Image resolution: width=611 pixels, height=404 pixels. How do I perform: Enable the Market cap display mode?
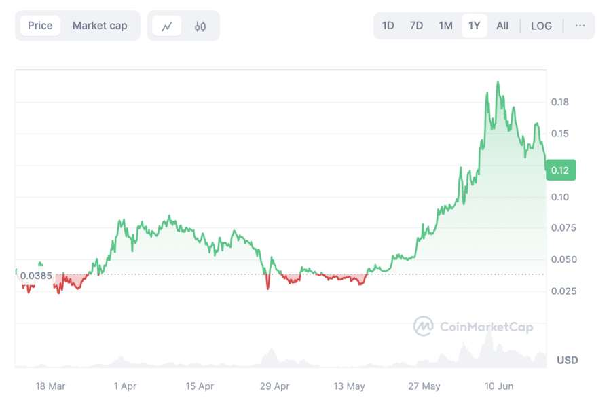(x=100, y=25)
